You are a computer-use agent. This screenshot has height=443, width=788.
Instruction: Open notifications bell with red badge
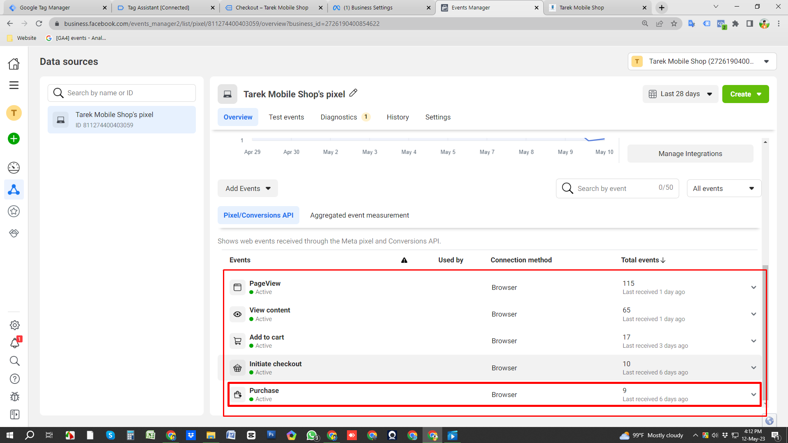click(x=15, y=343)
